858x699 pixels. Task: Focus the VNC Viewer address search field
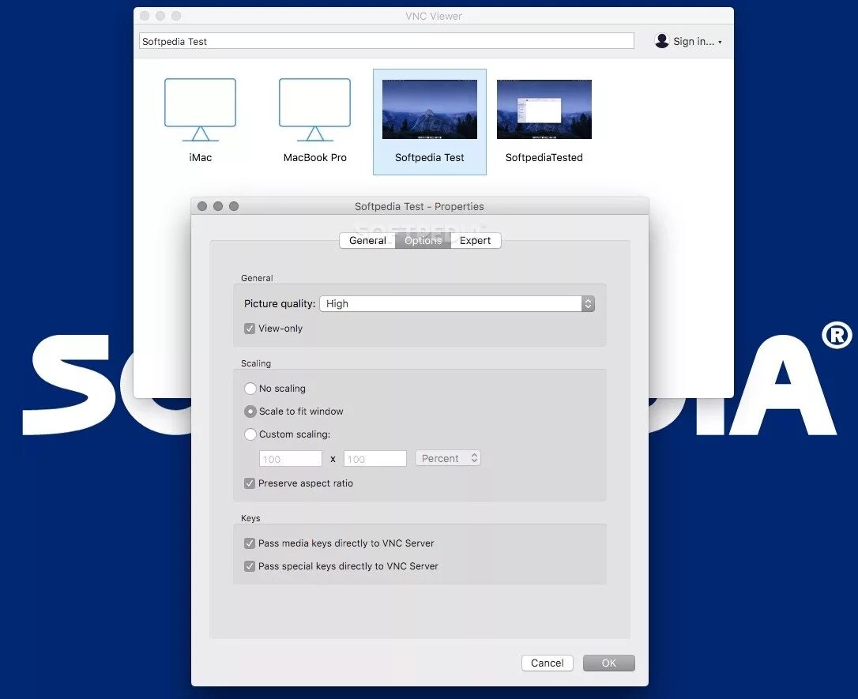(386, 41)
